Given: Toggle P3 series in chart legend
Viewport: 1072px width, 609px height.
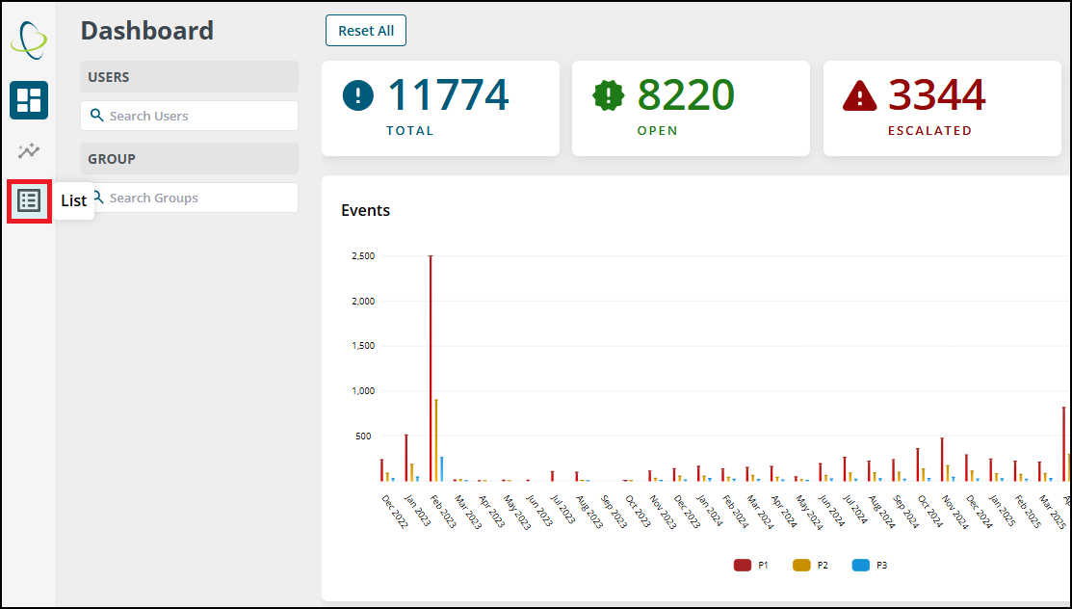Looking at the screenshot, I should pos(870,566).
